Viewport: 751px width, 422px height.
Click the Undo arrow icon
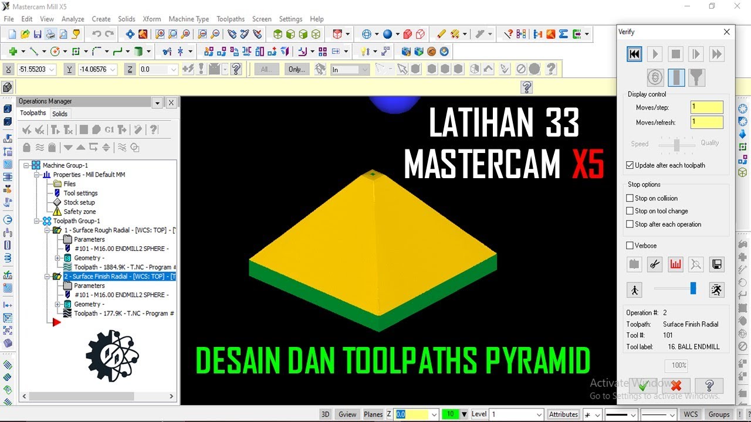96,35
